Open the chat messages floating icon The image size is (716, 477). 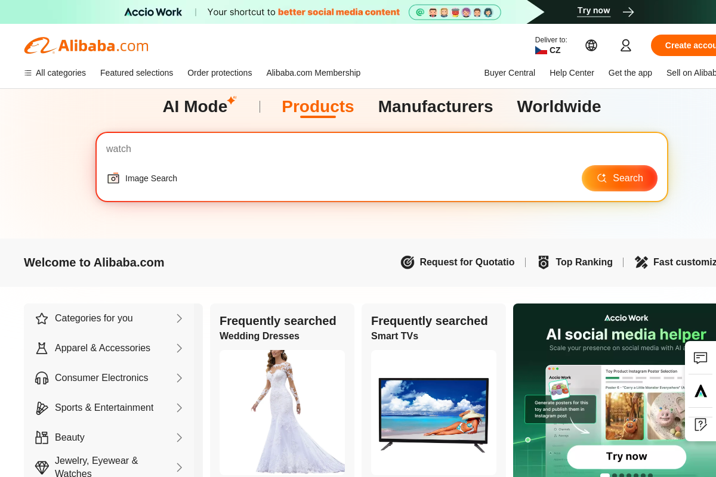pyautogui.click(x=700, y=358)
